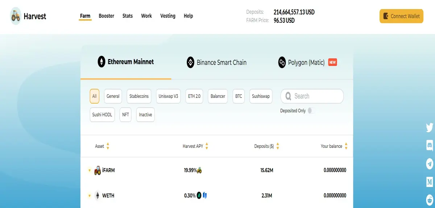This screenshot has width=435, height=208.
Task: Click the Connect Wallet button
Action: click(x=401, y=16)
